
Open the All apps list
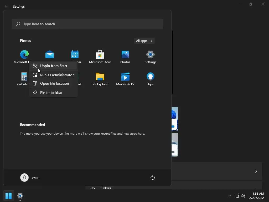coord(144,41)
